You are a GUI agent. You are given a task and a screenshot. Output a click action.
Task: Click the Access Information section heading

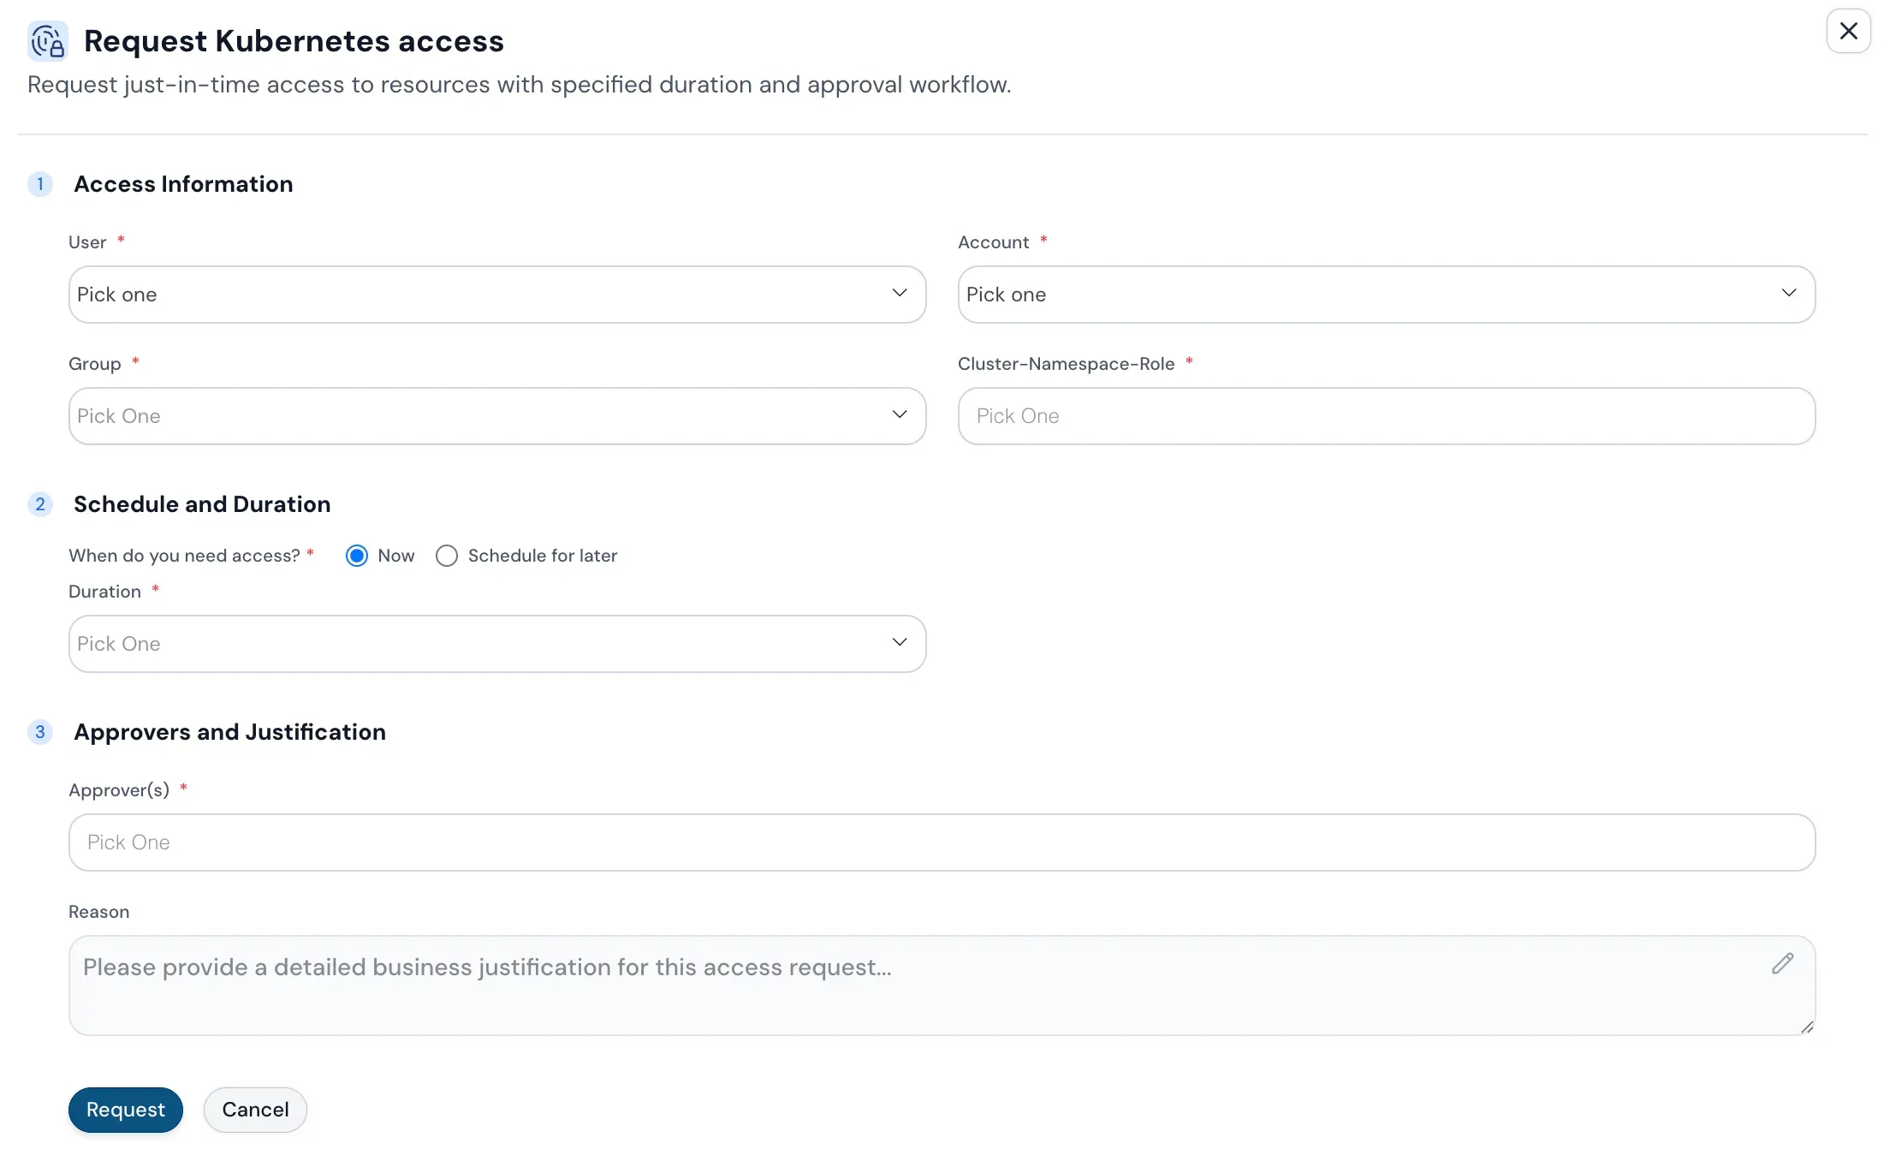click(x=183, y=184)
